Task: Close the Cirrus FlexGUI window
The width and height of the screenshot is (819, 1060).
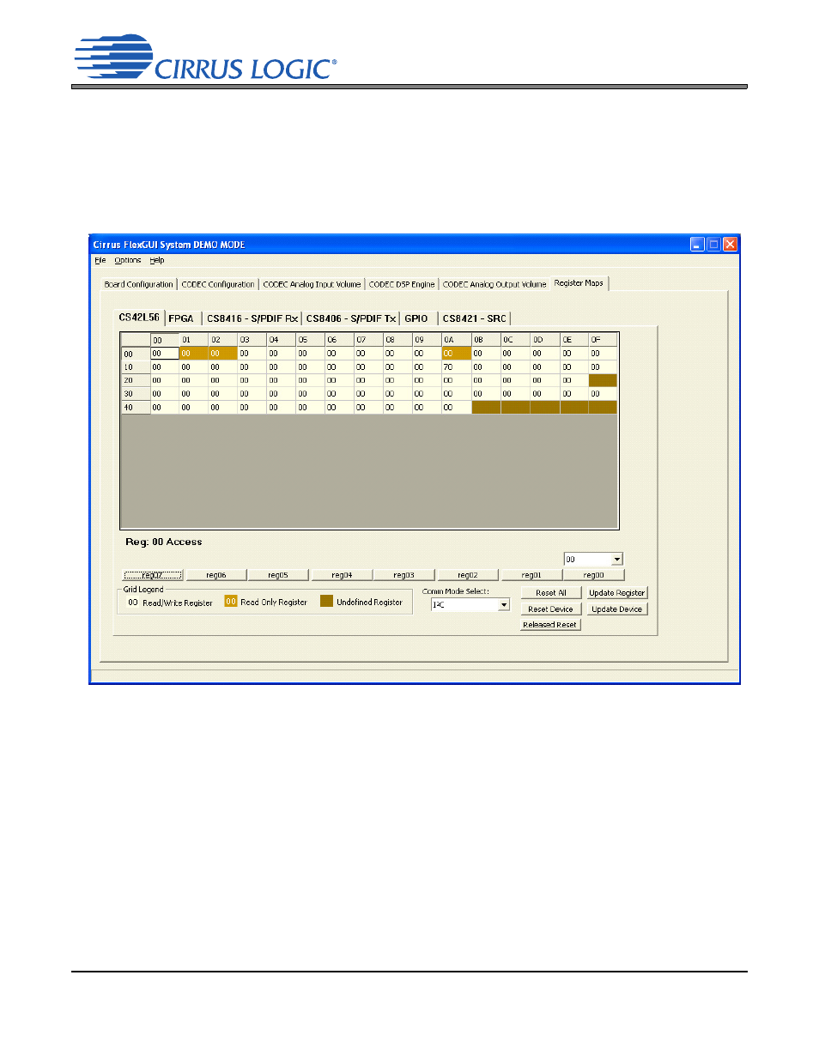Action: (x=730, y=245)
